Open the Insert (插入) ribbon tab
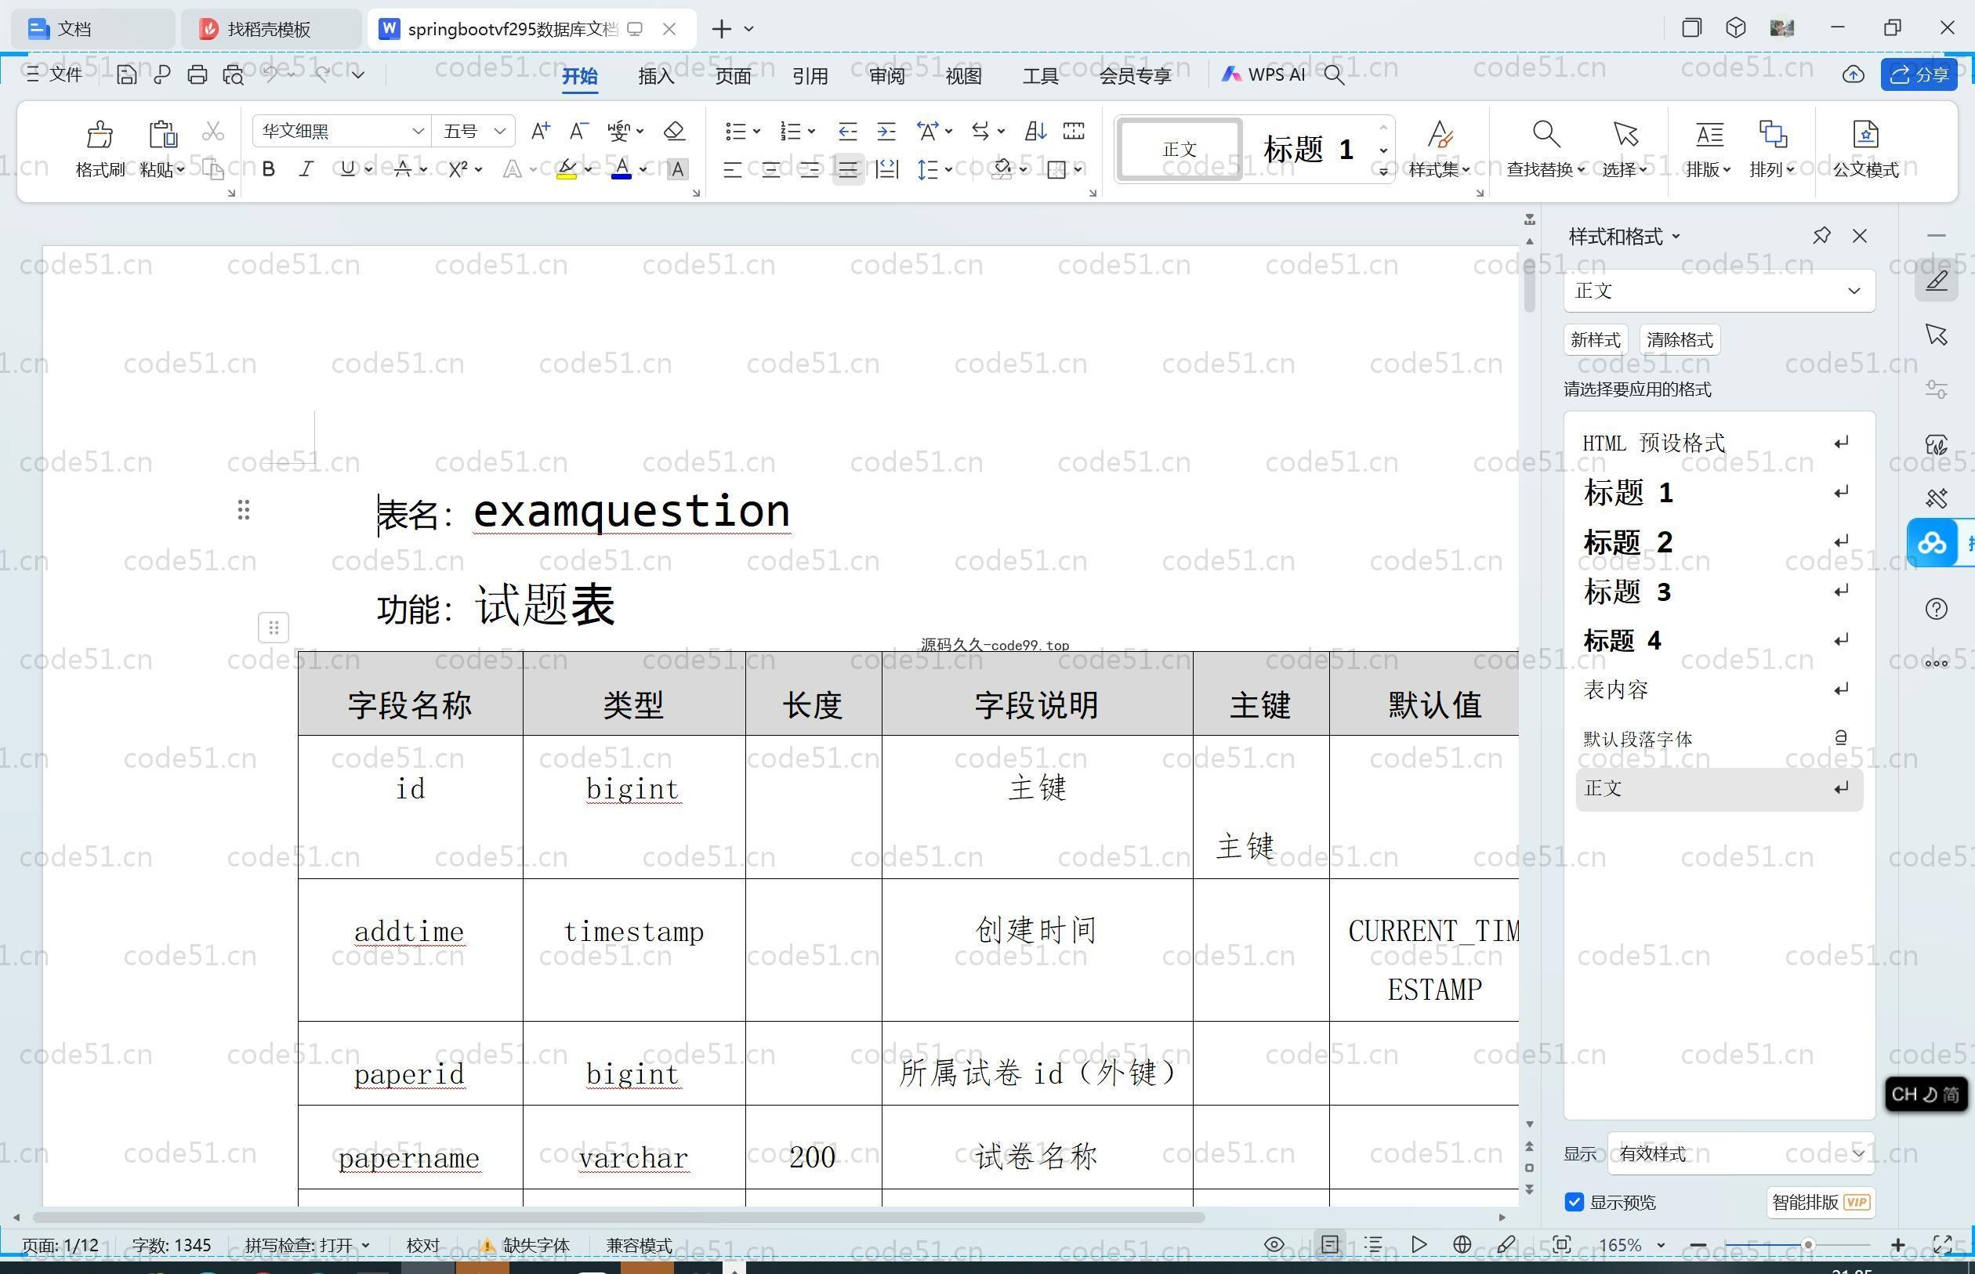 point(656,76)
